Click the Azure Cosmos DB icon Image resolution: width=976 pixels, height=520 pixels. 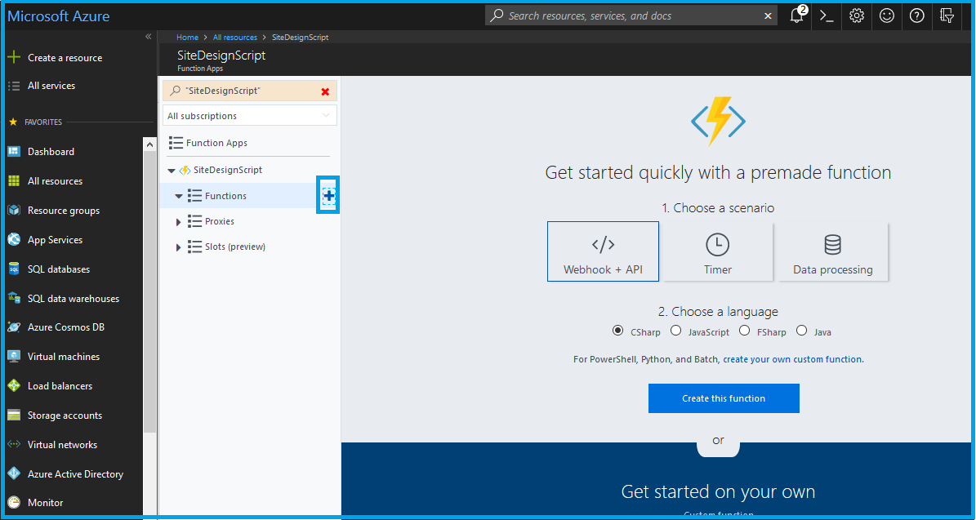14,327
